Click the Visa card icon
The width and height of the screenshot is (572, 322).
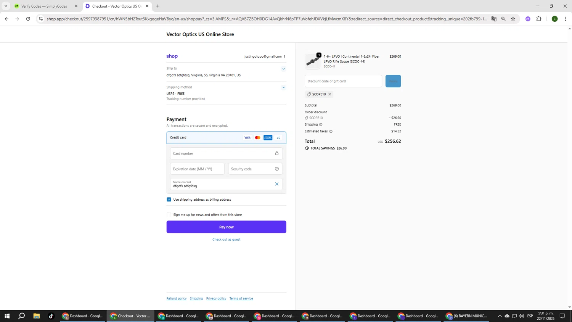pyautogui.click(x=247, y=138)
